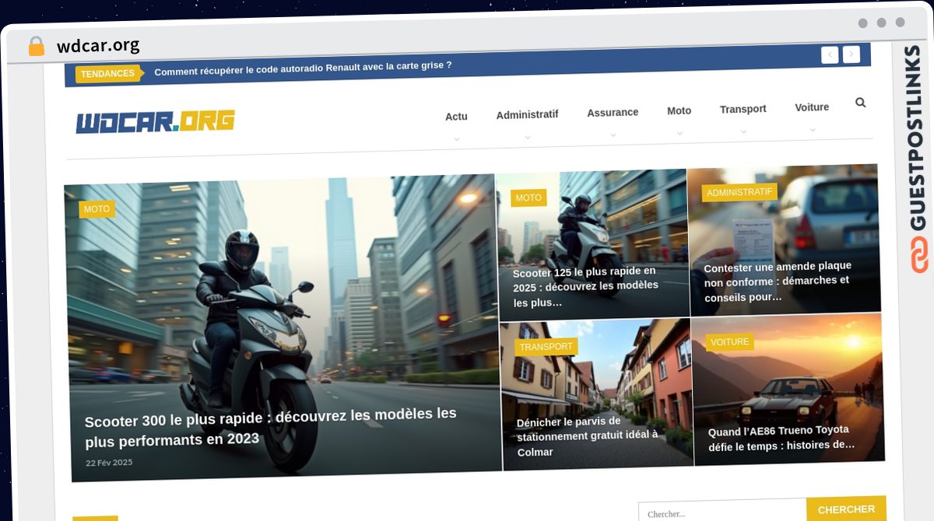The height and width of the screenshot is (521, 934).
Task: Open the Colmar street houses thumbnail
Action: pos(597,395)
